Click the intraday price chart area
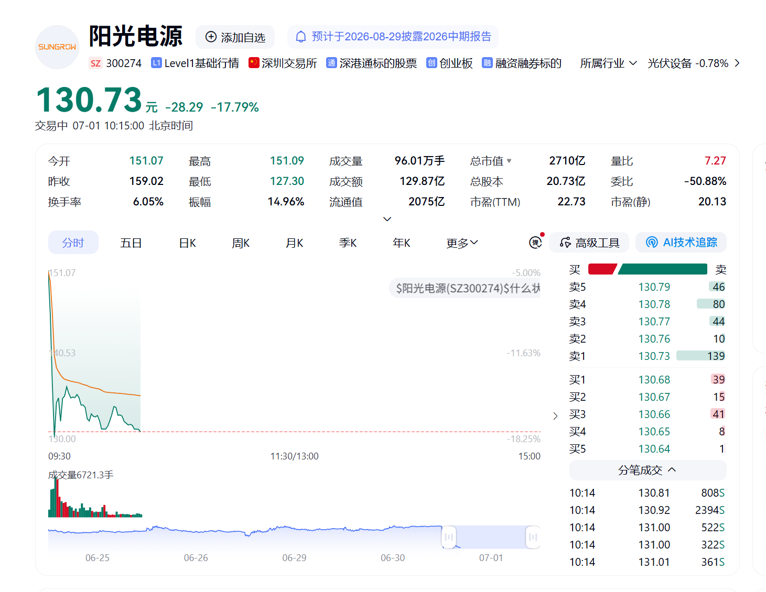766x592 pixels. 294,356
